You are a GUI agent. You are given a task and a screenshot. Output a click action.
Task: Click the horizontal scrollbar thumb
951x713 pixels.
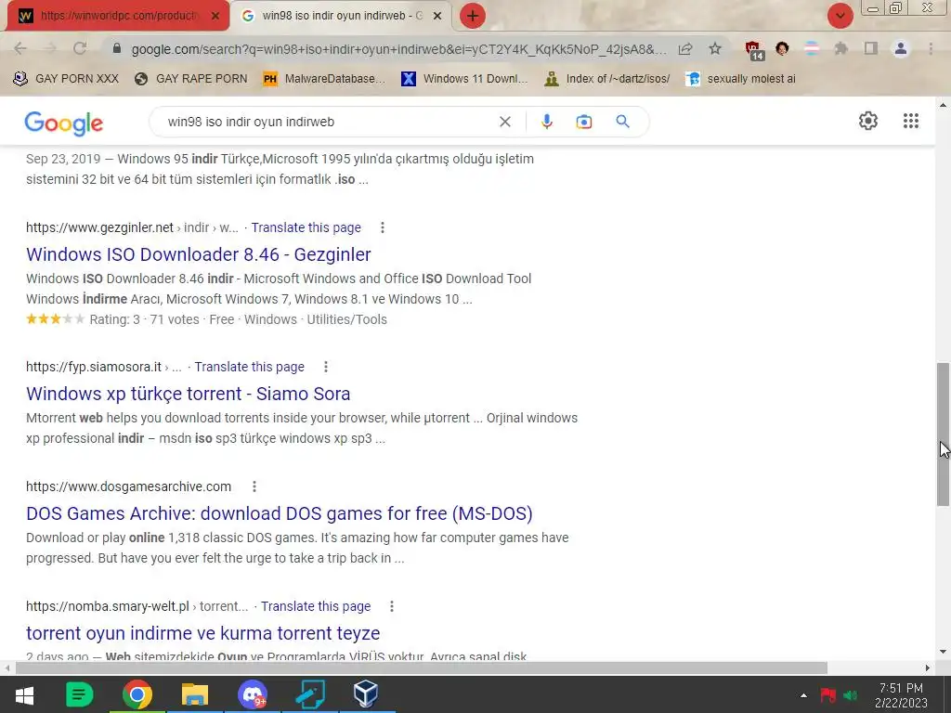tap(422, 668)
